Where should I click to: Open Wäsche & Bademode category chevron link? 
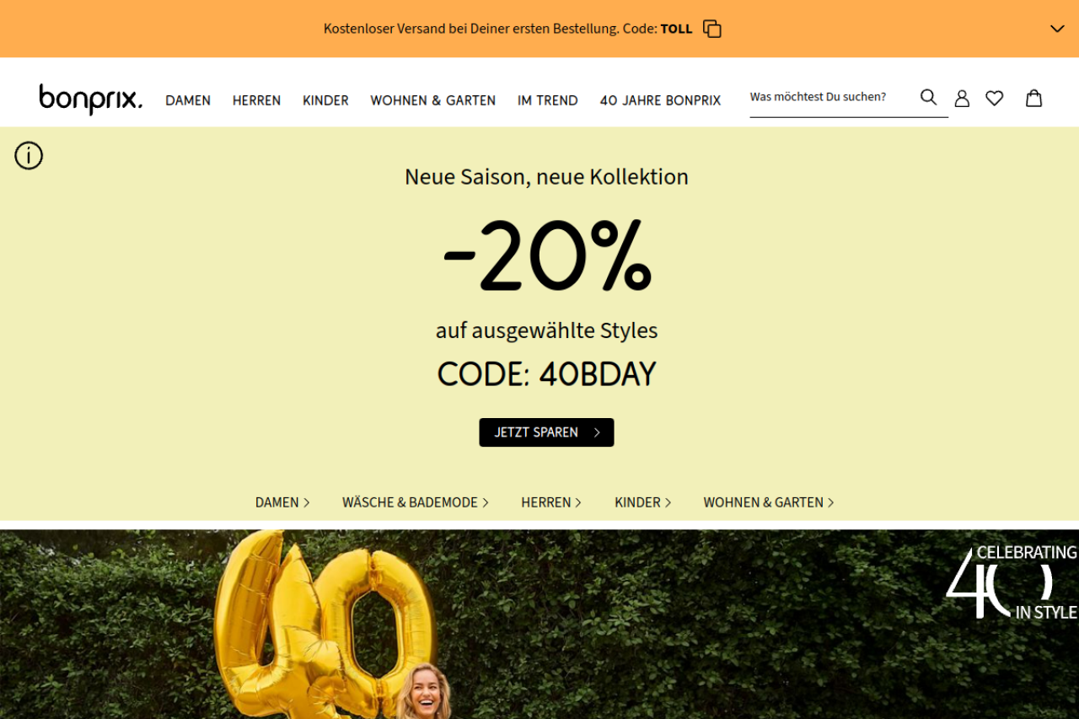point(416,502)
